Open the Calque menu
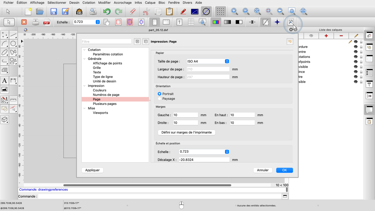 pyautogui.click(x=150, y=2)
